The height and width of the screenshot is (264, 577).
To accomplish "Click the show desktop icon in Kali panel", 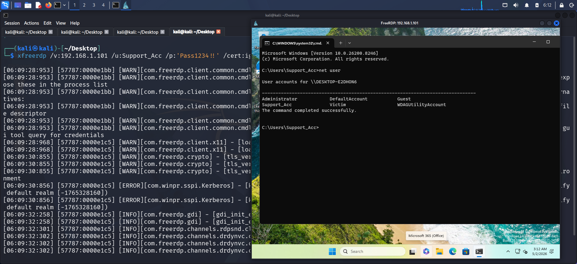I will coord(18,5).
